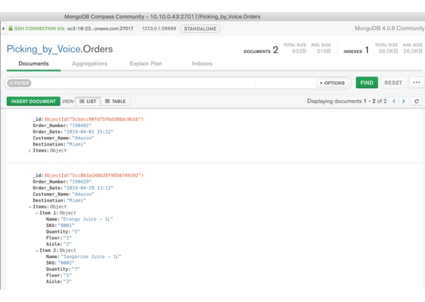This screenshot has height=302, width=425.
Task: Collapse Items object in order 190429
Action: point(30,207)
